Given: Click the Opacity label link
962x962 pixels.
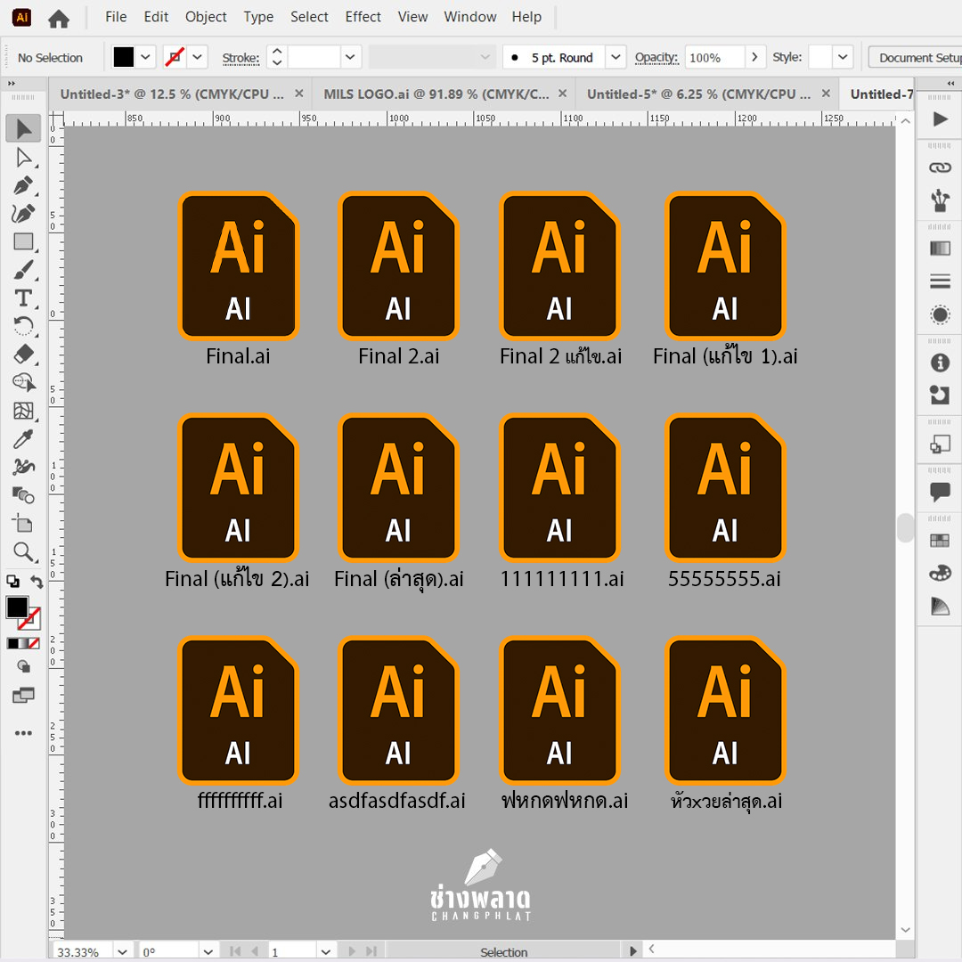Looking at the screenshot, I should click(656, 58).
